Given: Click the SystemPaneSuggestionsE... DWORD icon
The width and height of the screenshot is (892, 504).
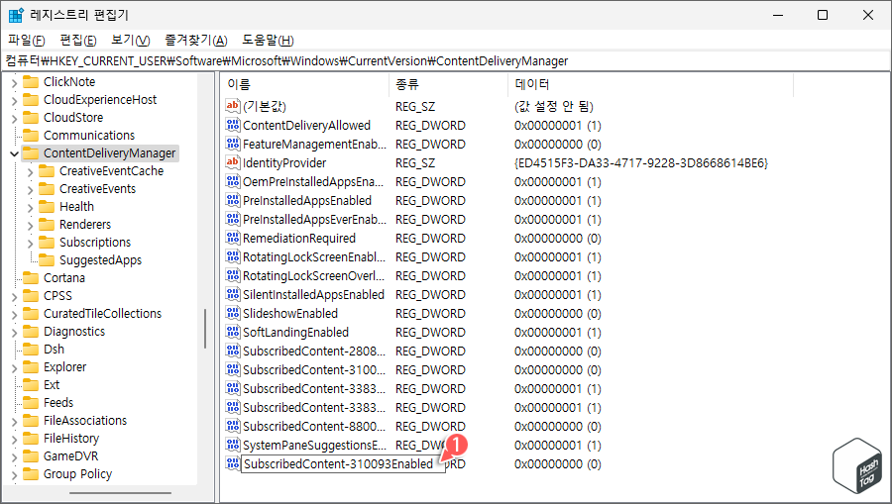Looking at the screenshot, I should coord(233,444).
